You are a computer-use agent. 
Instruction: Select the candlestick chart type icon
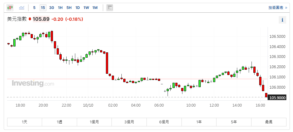(10, 7)
